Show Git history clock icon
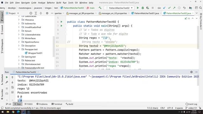Image resolution: width=203 pixels, height=114 pixels. point(179,8)
